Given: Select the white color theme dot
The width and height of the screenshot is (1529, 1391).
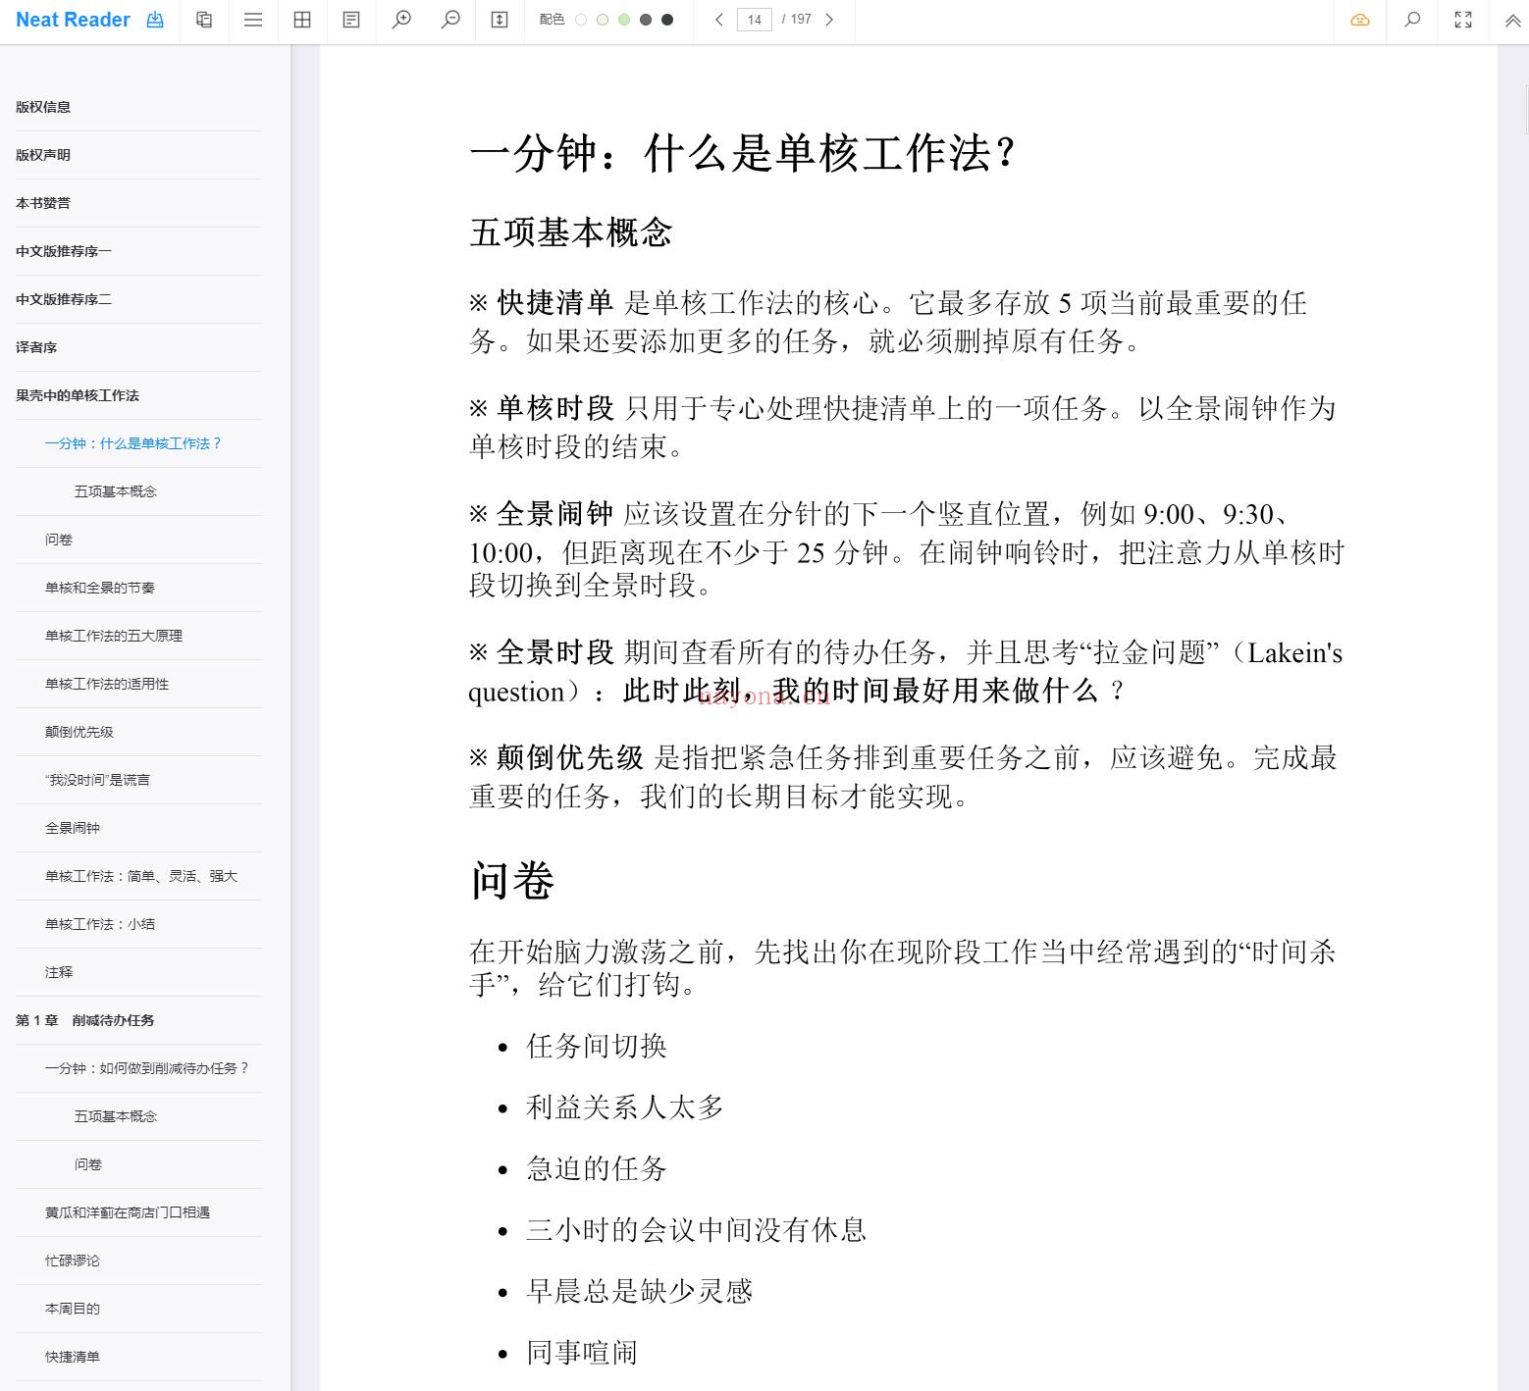Looking at the screenshot, I should tap(581, 20).
